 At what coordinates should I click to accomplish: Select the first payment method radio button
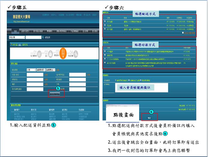click(105, 52)
